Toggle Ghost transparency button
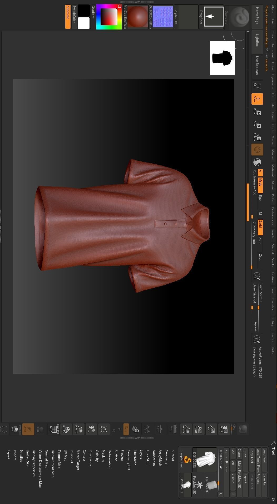Image resolution: width=277 pixels, height=504 pixels. [28, 429]
